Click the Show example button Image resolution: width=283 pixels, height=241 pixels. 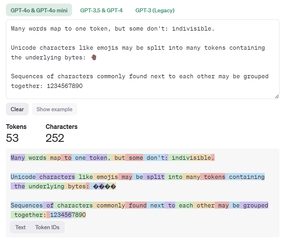[x=54, y=109]
